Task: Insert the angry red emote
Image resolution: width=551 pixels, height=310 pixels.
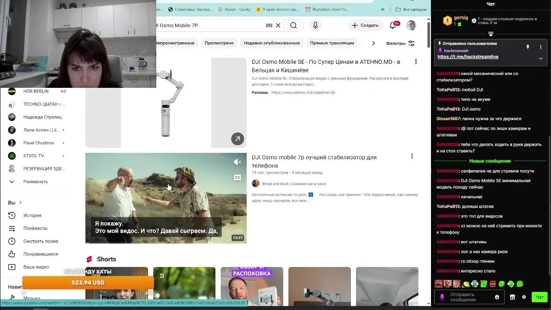Action: pyautogui.click(x=493, y=284)
